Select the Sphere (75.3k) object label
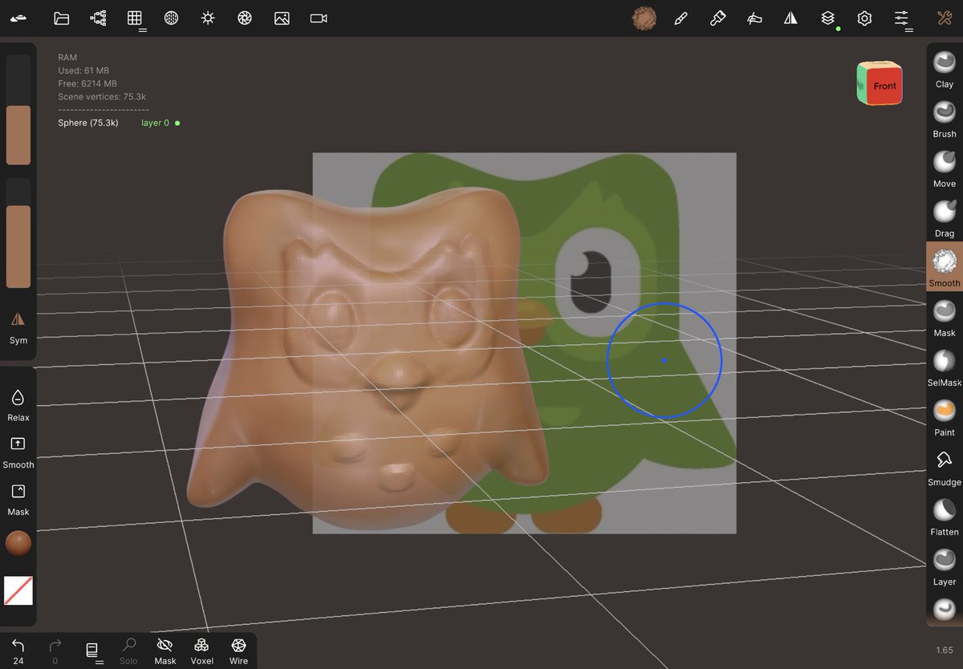Screen dimensions: 963x669 tap(88, 123)
